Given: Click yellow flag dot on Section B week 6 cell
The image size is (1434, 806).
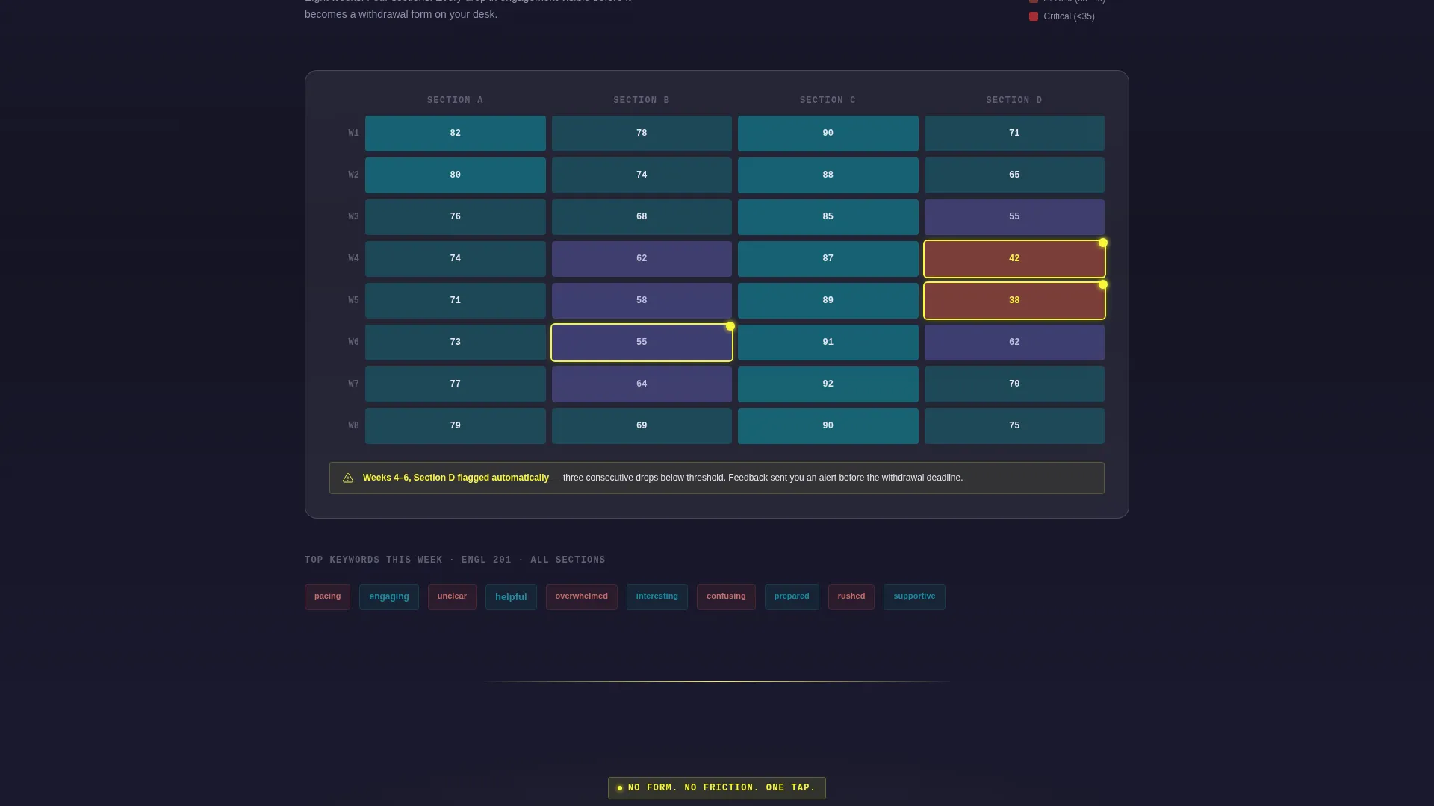Looking at the screenshot, I should point(730,326).
